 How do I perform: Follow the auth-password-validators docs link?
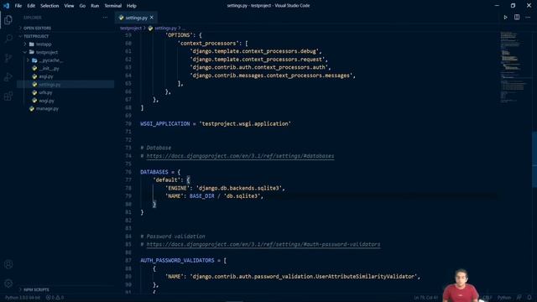coord(263,244)
